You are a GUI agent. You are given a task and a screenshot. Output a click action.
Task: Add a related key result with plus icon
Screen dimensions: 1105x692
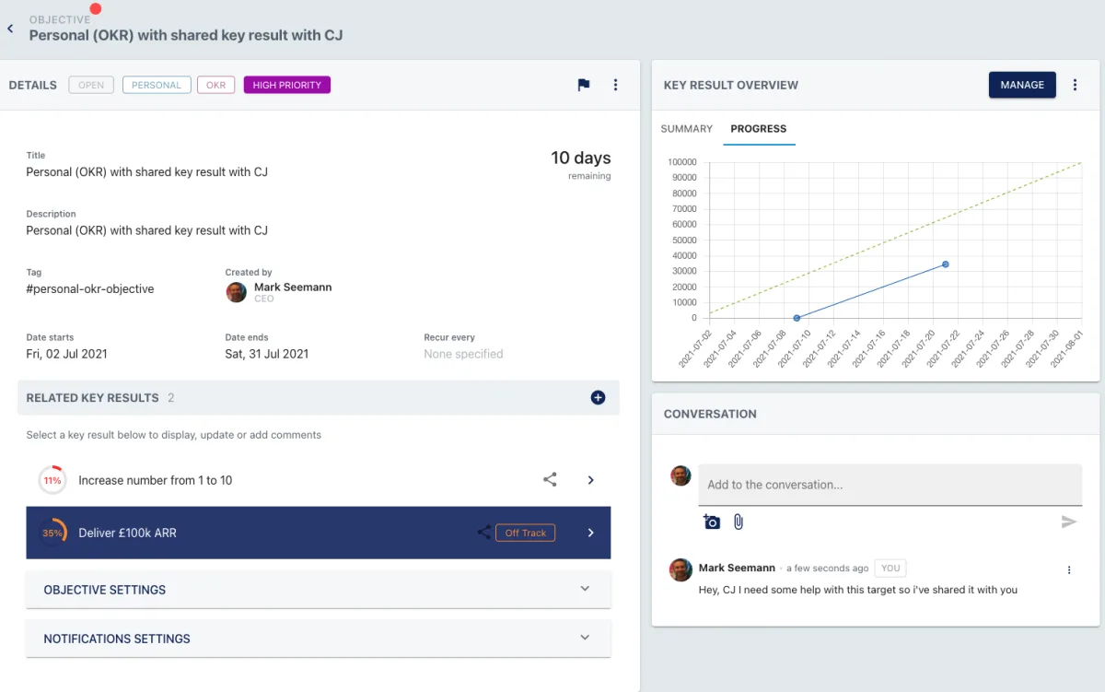tap(598, 398)
